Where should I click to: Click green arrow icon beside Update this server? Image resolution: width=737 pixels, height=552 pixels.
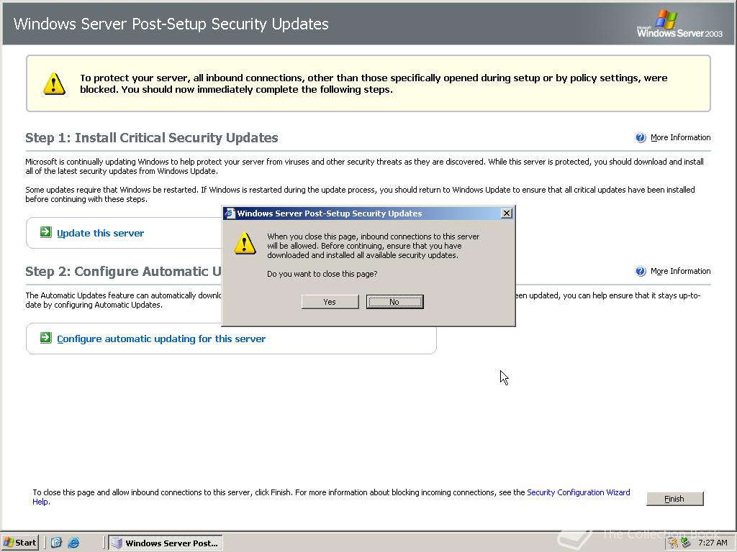45,232
